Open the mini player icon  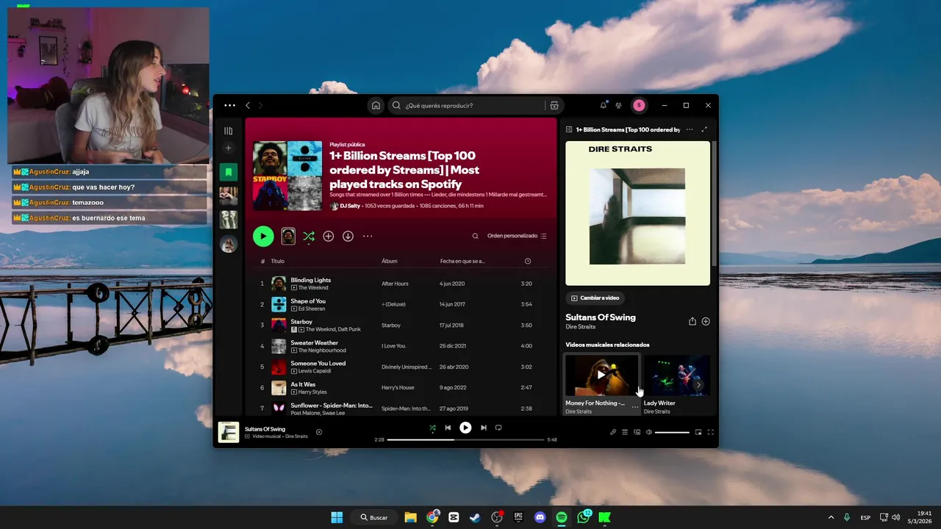698,432
